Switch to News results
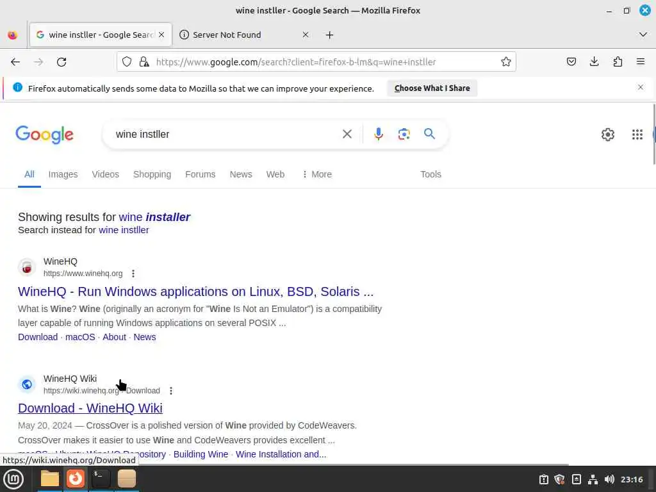The height and width of the screenshot is (492, 656). pyautogui.click(x=241, y=174)
